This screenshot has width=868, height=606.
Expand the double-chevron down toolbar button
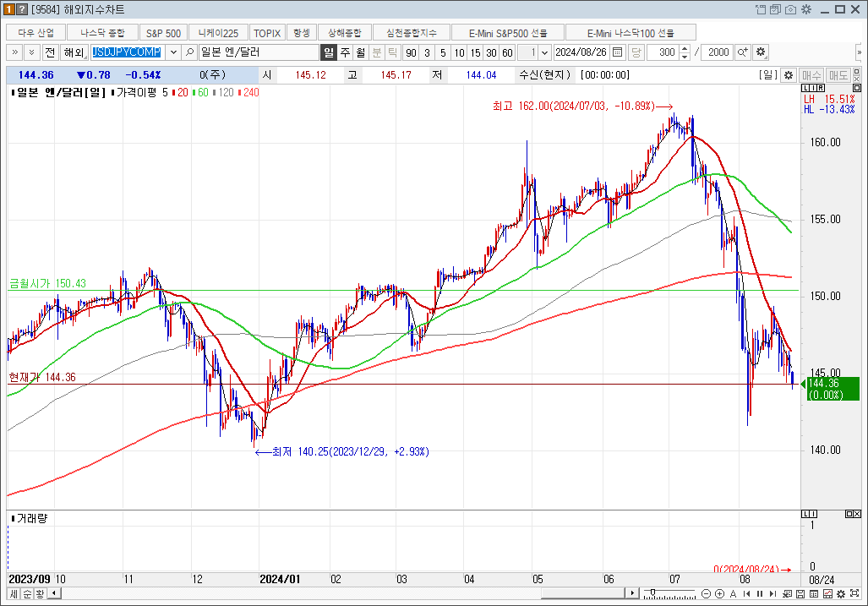click(30, 52)
